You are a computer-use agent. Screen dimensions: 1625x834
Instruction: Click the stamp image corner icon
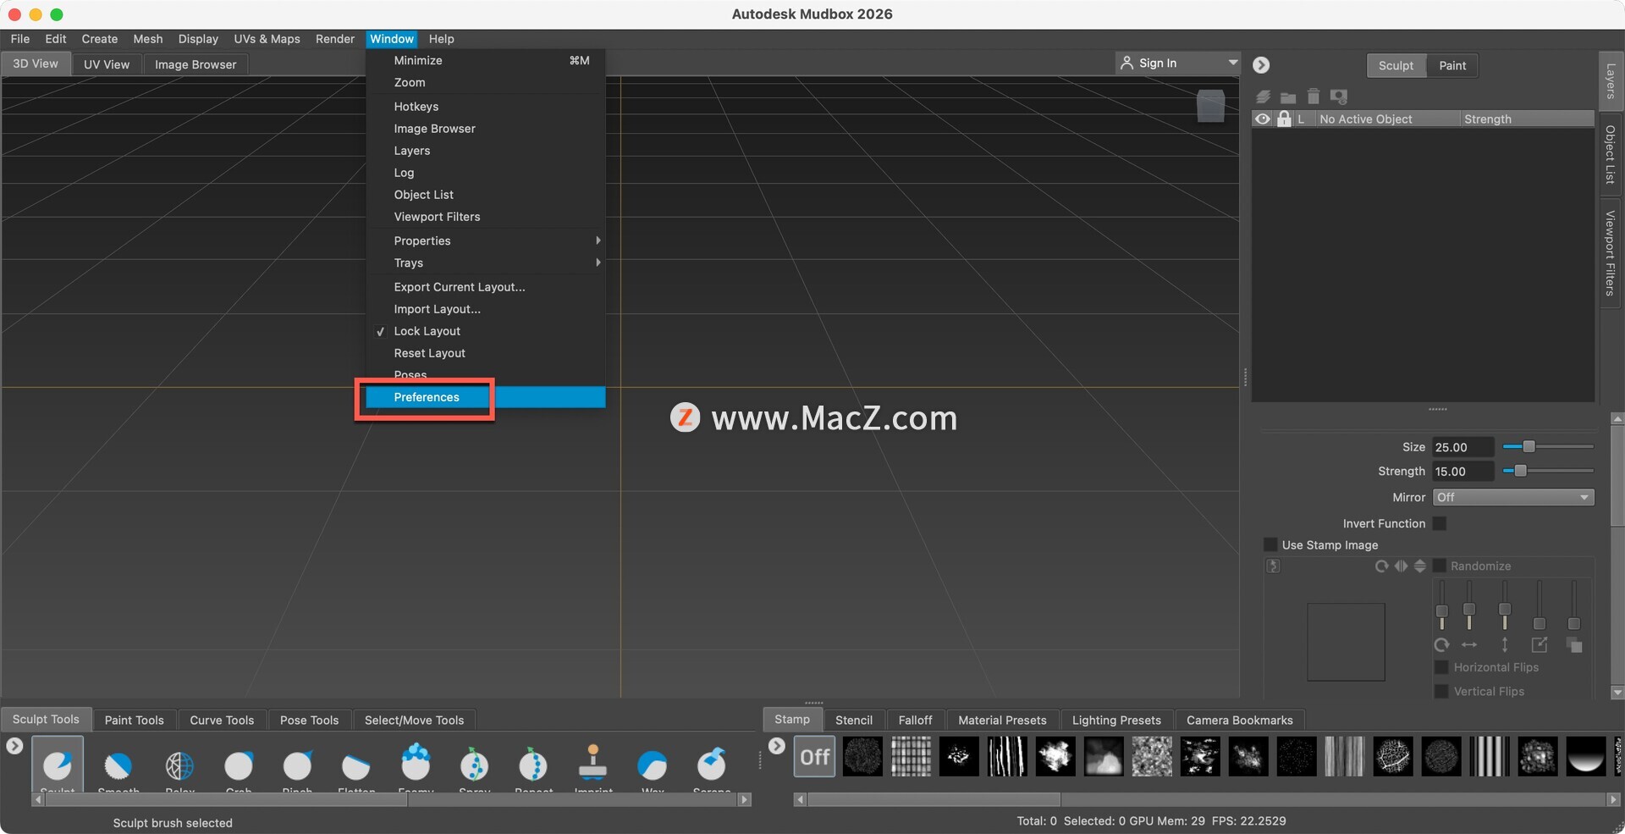pyautogui.click(x=1273, y=566)
